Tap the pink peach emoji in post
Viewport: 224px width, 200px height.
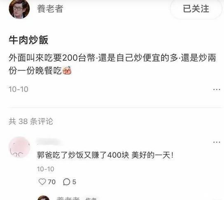point(67,70)
